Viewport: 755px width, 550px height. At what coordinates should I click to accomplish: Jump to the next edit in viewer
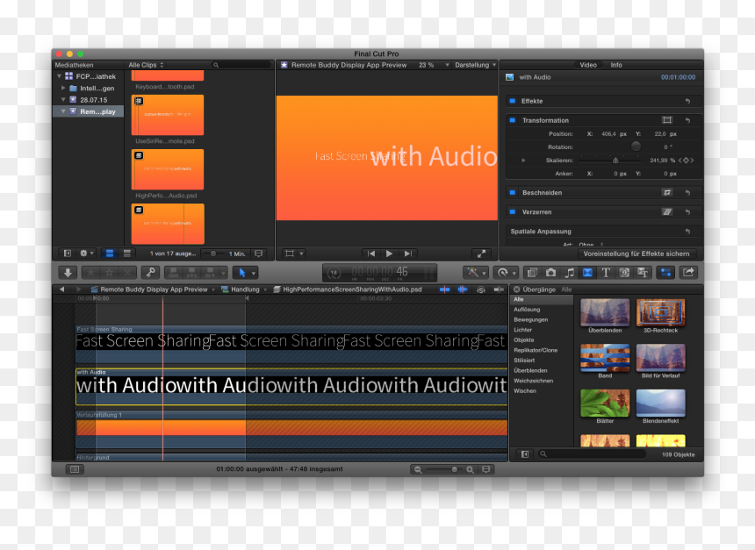pos(408,254)
